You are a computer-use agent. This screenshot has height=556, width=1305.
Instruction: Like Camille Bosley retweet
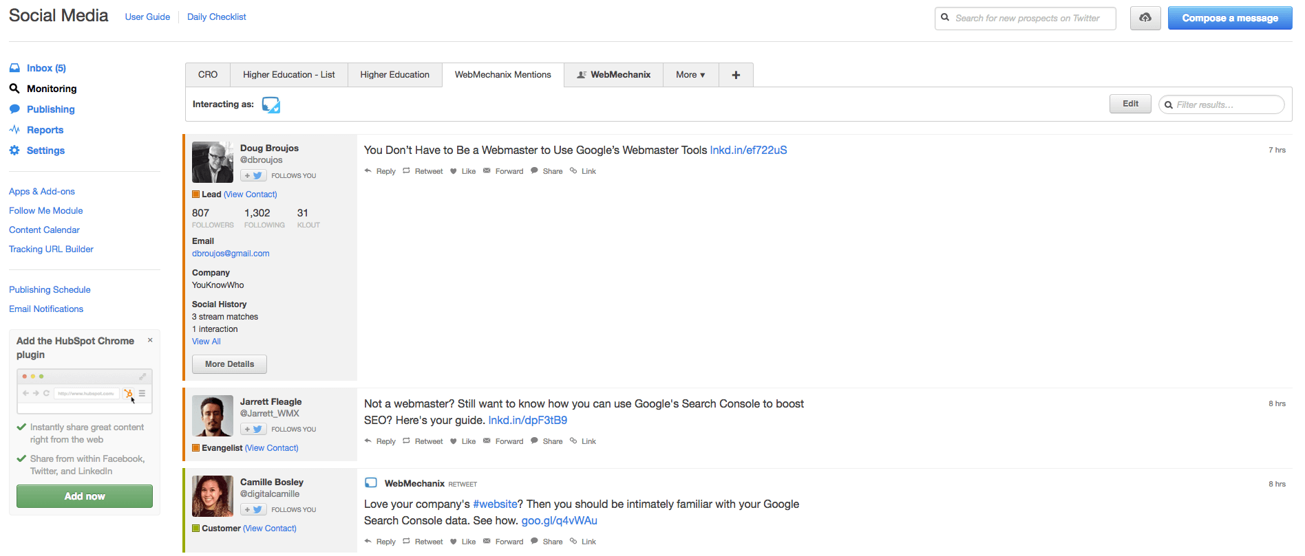click(x=463, y=542)
